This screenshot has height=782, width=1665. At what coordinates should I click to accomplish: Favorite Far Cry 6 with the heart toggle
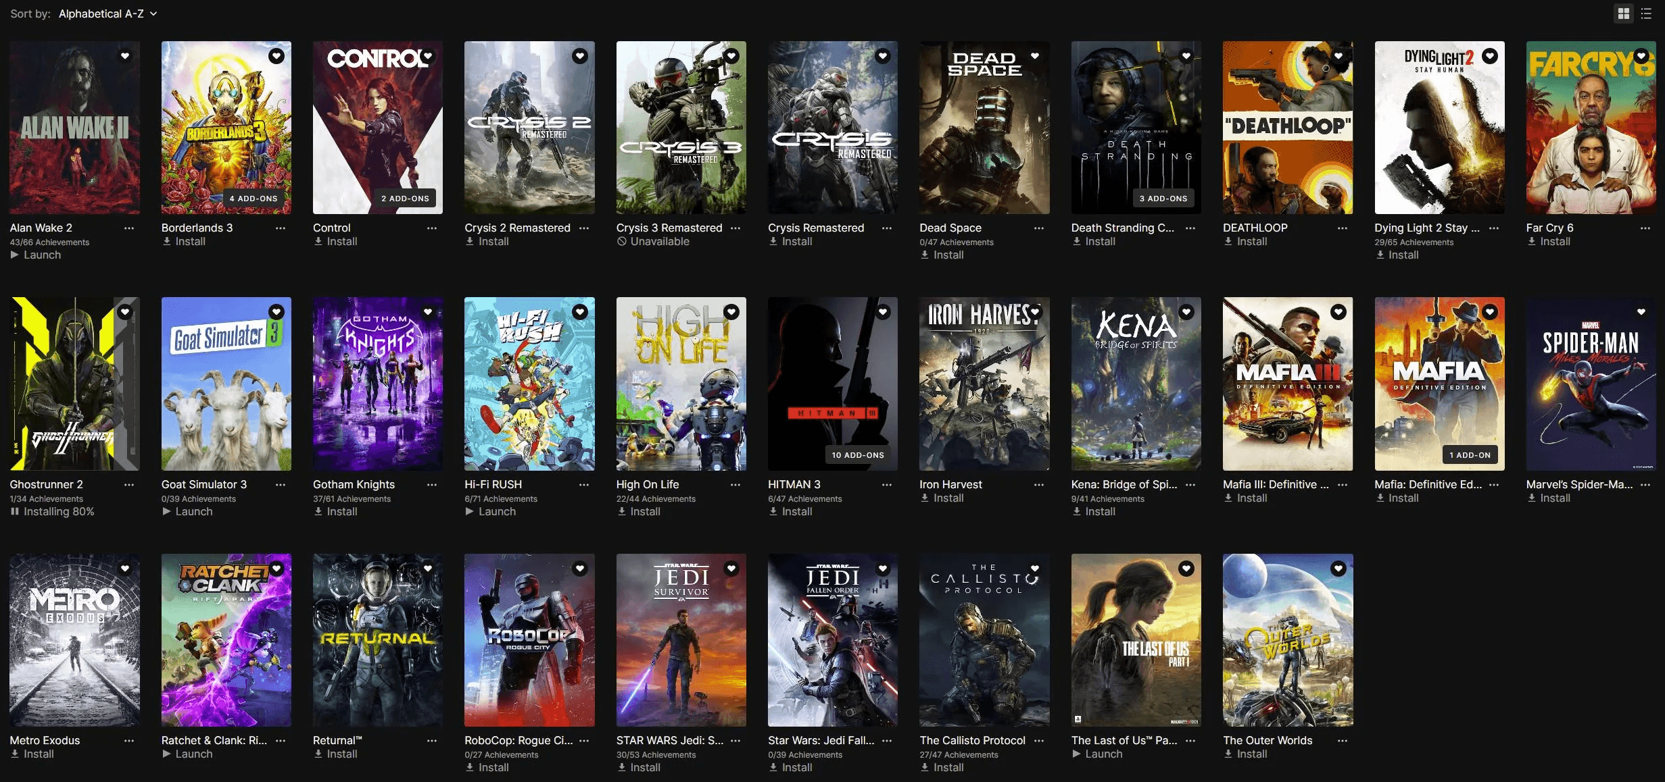tap(1641, 55)
